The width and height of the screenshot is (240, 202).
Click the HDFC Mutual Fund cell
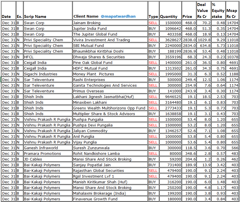(x=110, y=68)
